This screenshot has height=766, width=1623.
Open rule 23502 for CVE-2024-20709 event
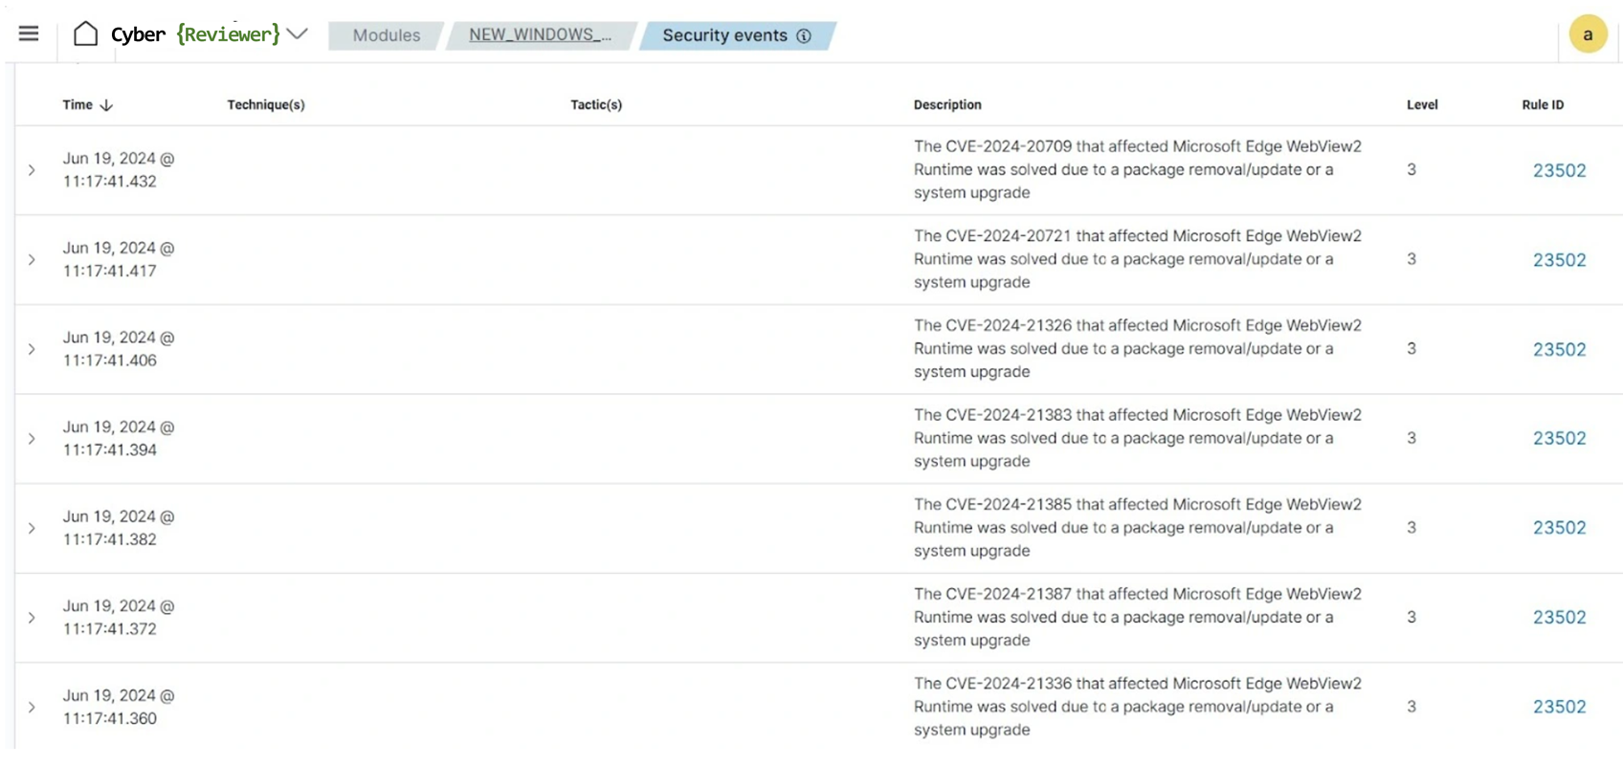pyautogui.click(x=1559, y=171)
